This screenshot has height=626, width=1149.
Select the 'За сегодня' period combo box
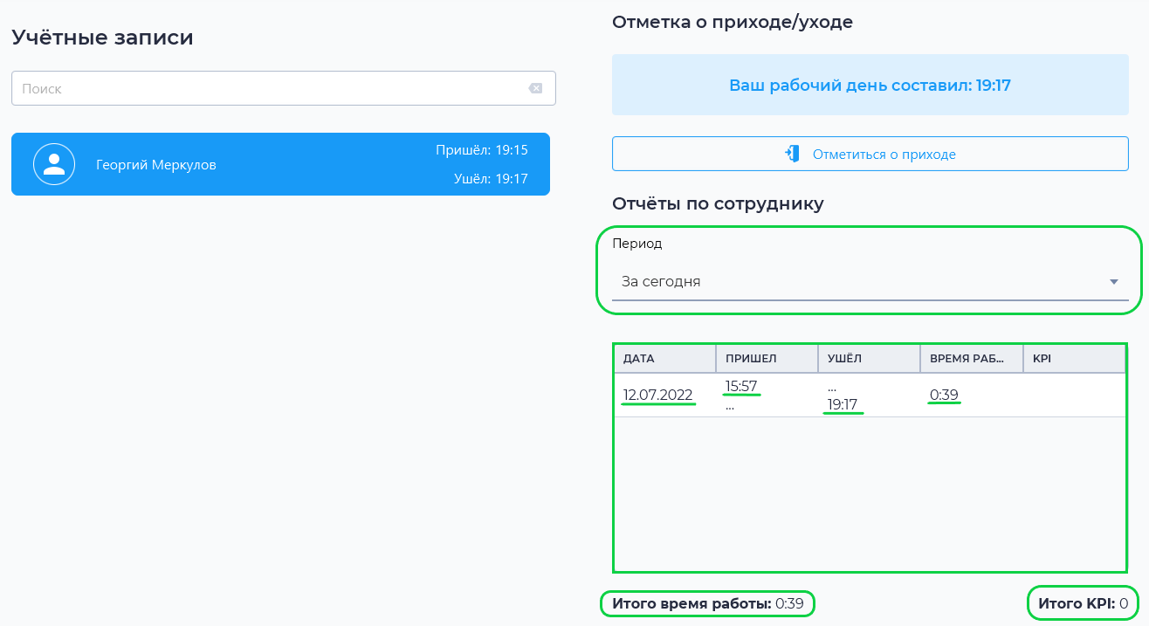coord(870,282)
